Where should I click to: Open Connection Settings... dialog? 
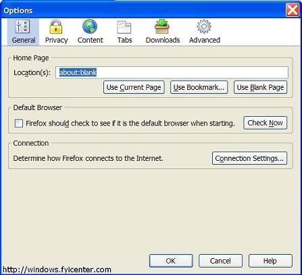pyautogui.click(x=249, y=158)
